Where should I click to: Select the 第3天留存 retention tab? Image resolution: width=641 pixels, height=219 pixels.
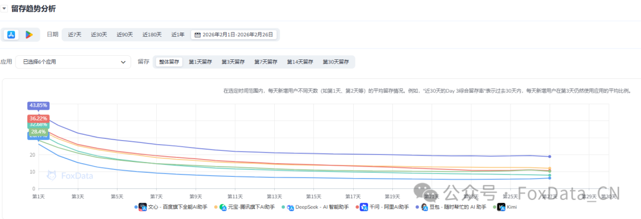[233, 62]
